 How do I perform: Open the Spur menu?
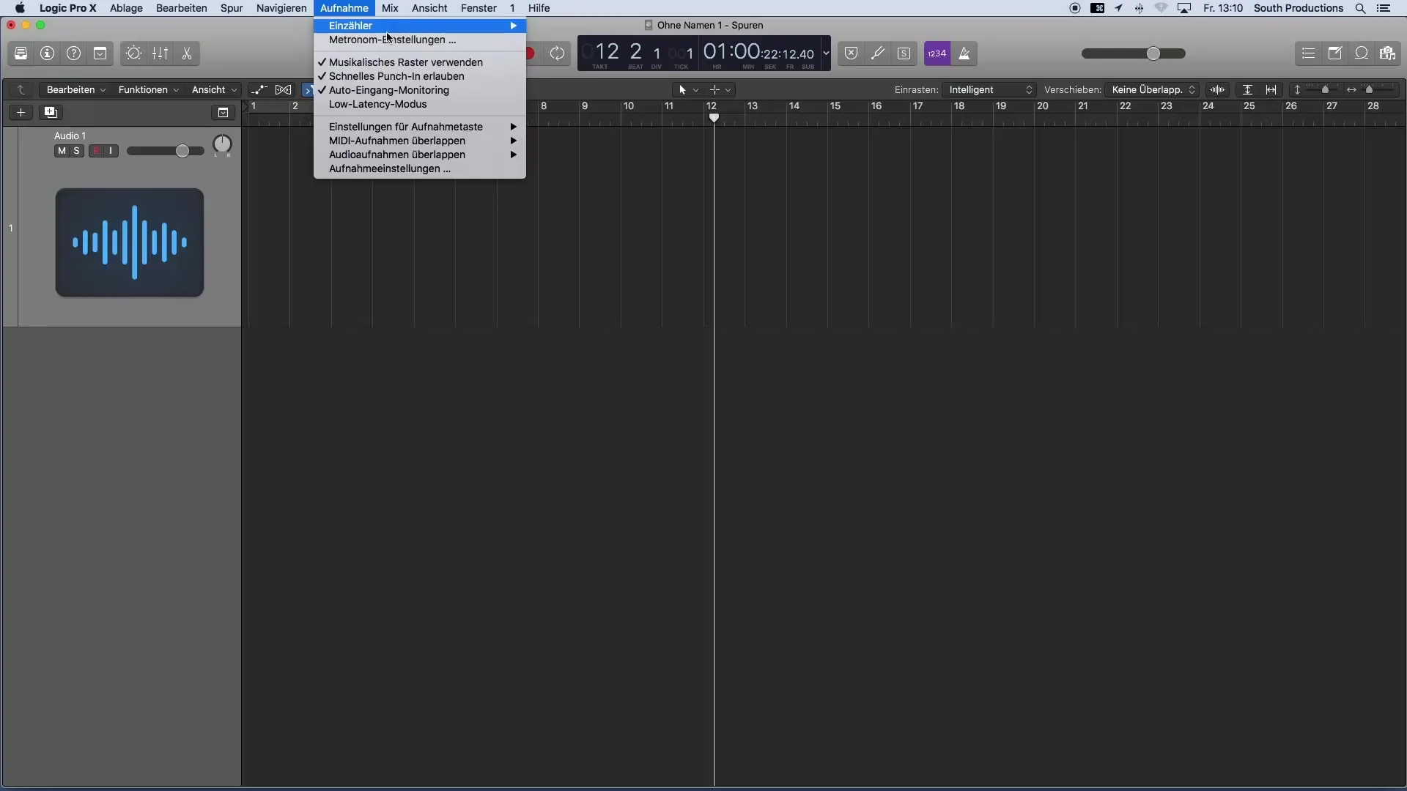point(232,8)
